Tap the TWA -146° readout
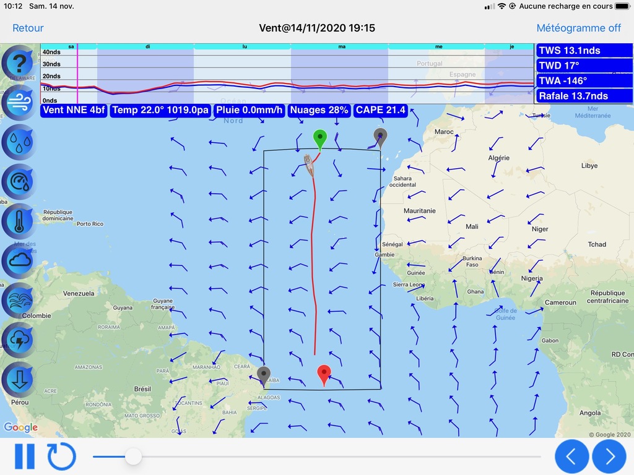 click(584, 81)
